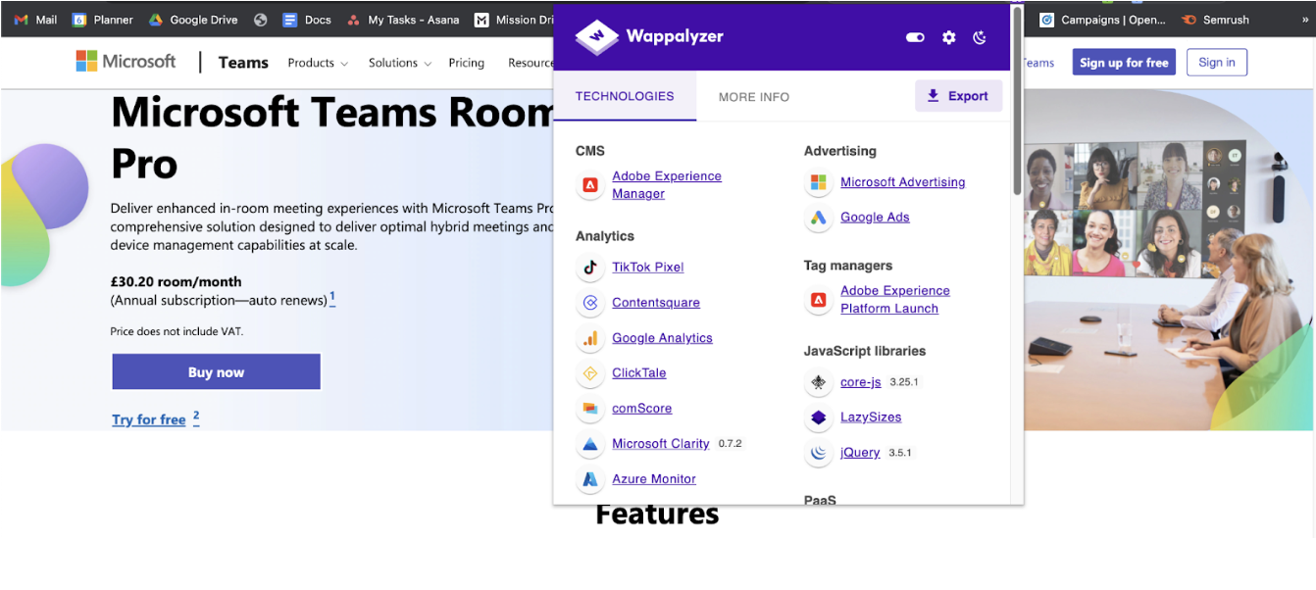The image size is (1316, 590).
Task: Click the Google Analytics icon
Action: coord(590,338)
